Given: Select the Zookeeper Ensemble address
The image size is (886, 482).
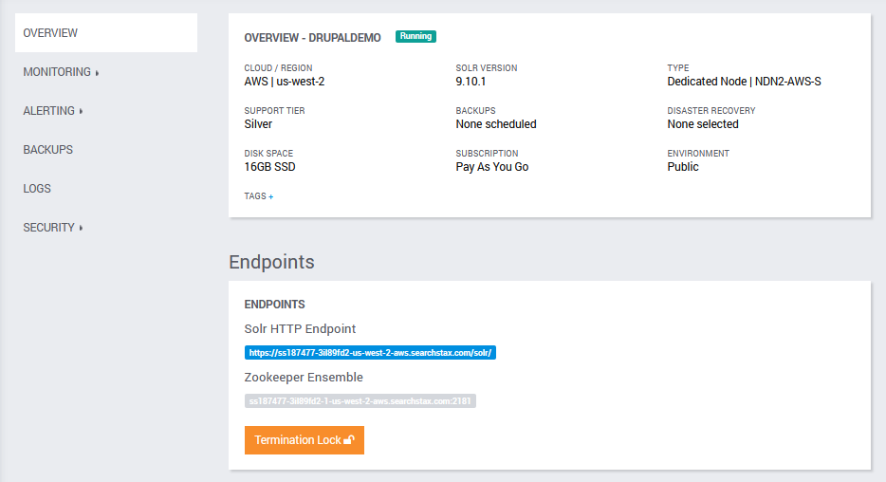Looking at the screenshot, I should click(360, 401).
